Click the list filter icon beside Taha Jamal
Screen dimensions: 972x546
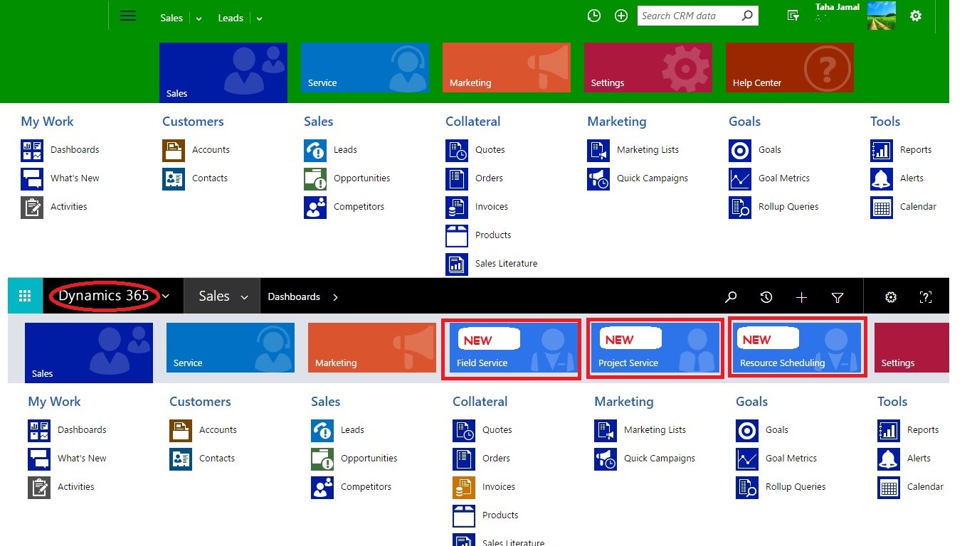[793, 16]
